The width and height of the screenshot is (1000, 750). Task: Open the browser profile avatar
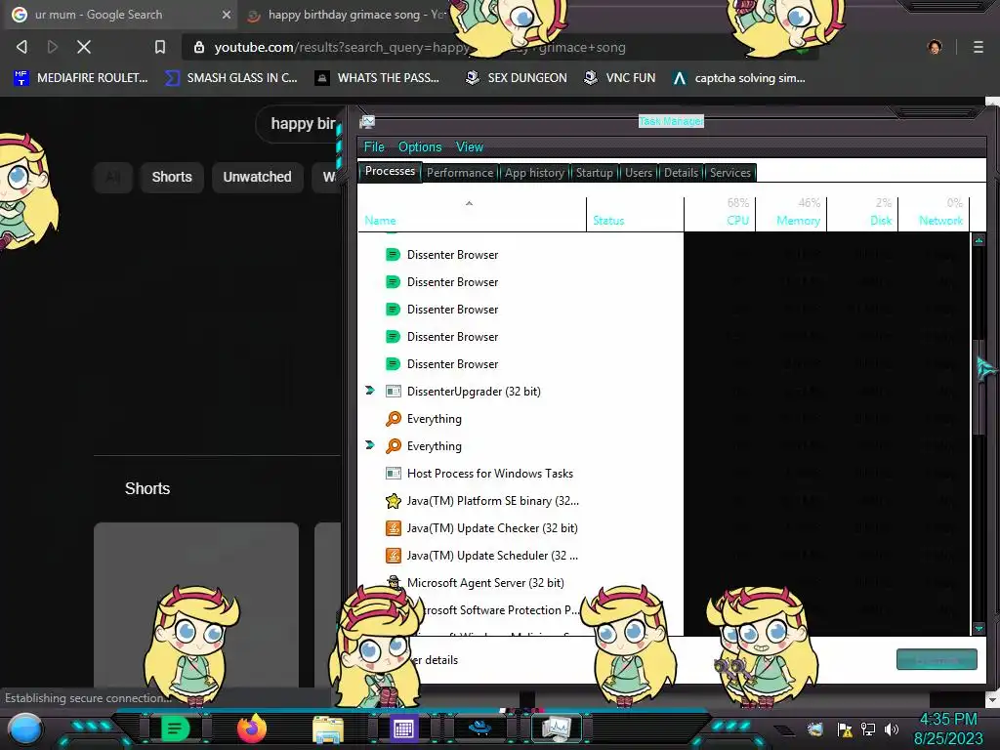coord(935,47)
